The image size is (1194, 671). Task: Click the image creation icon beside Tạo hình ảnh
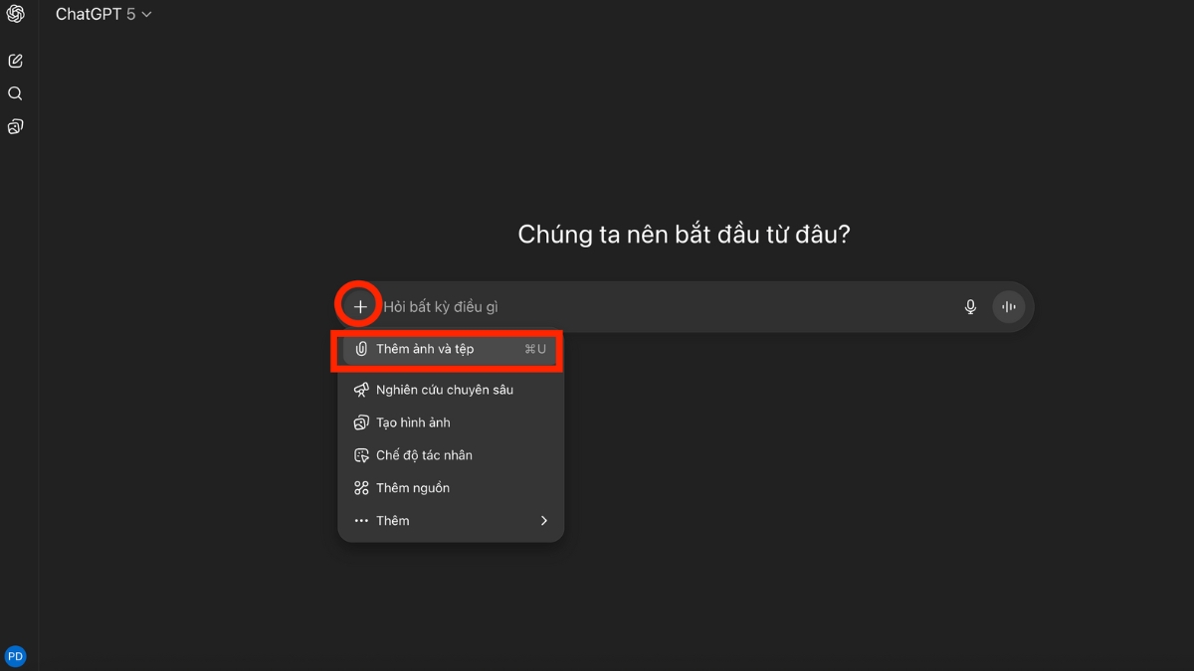tap(362, 421)
